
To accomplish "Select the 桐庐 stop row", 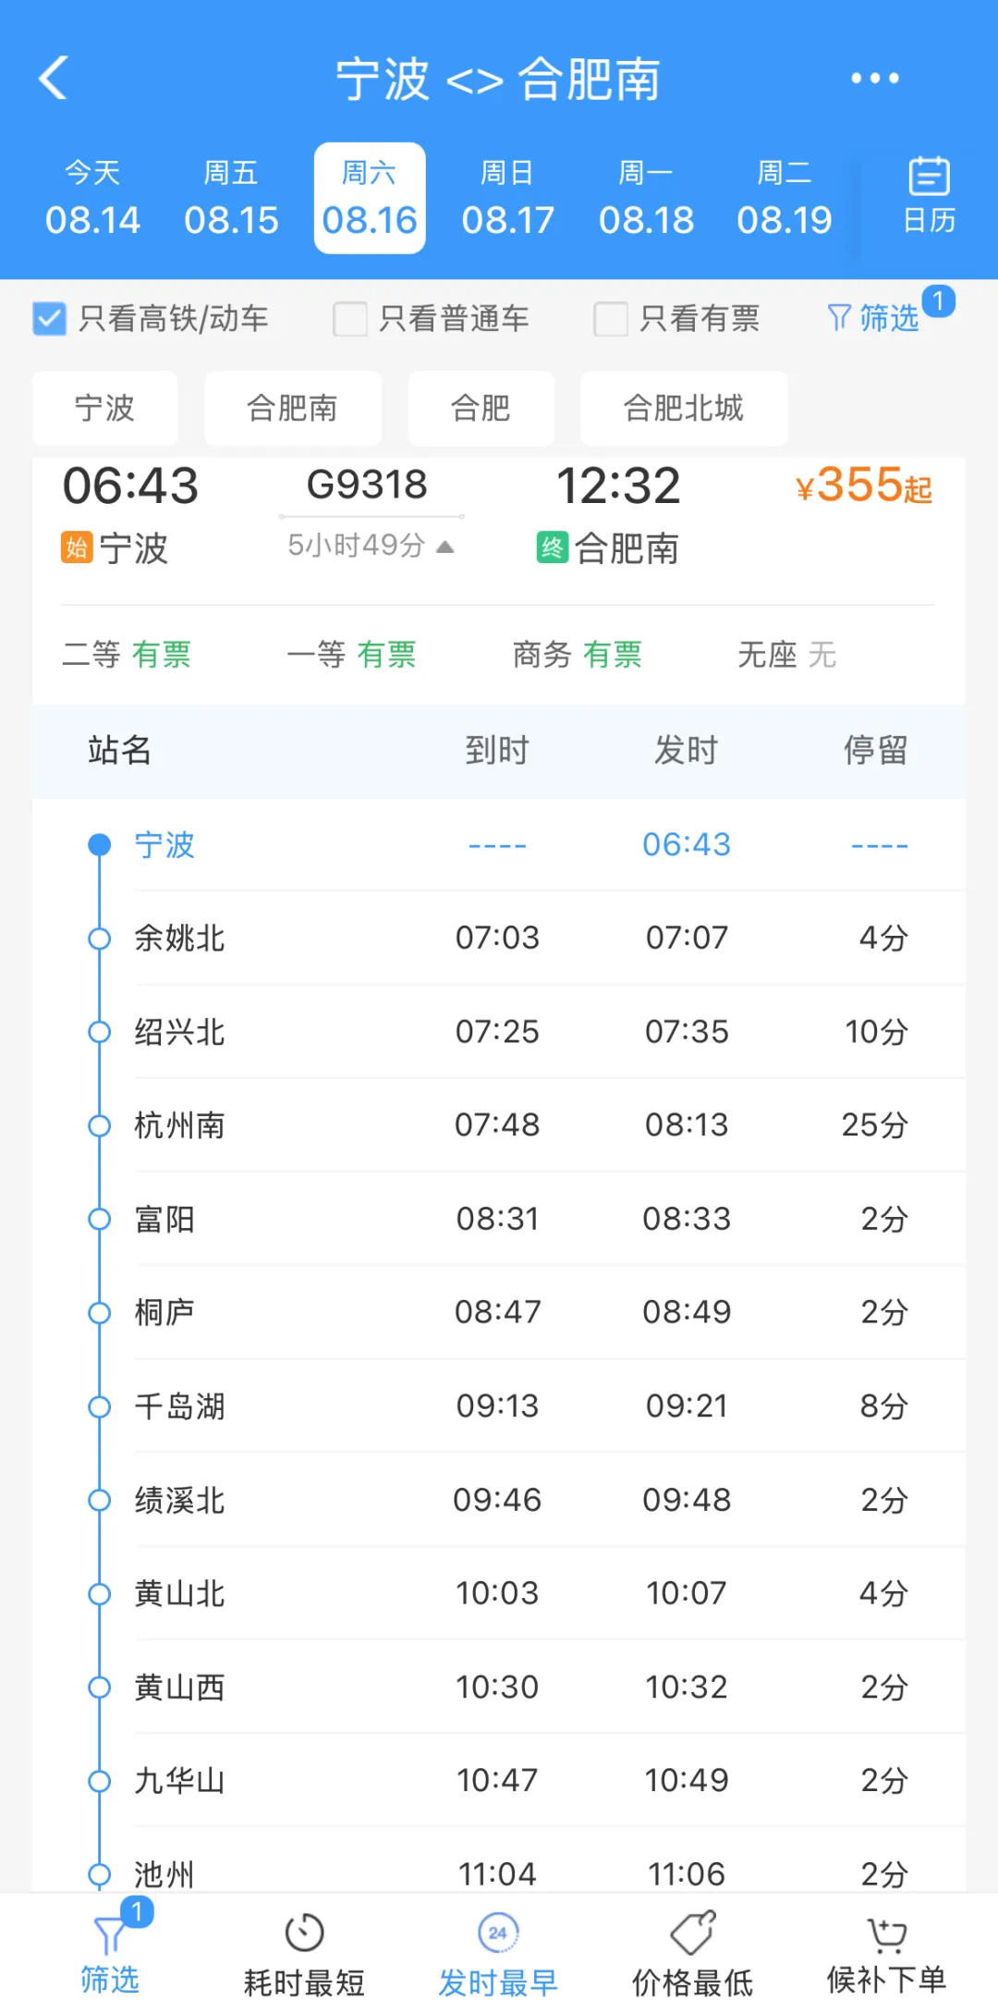I will tap(499, 1312).
